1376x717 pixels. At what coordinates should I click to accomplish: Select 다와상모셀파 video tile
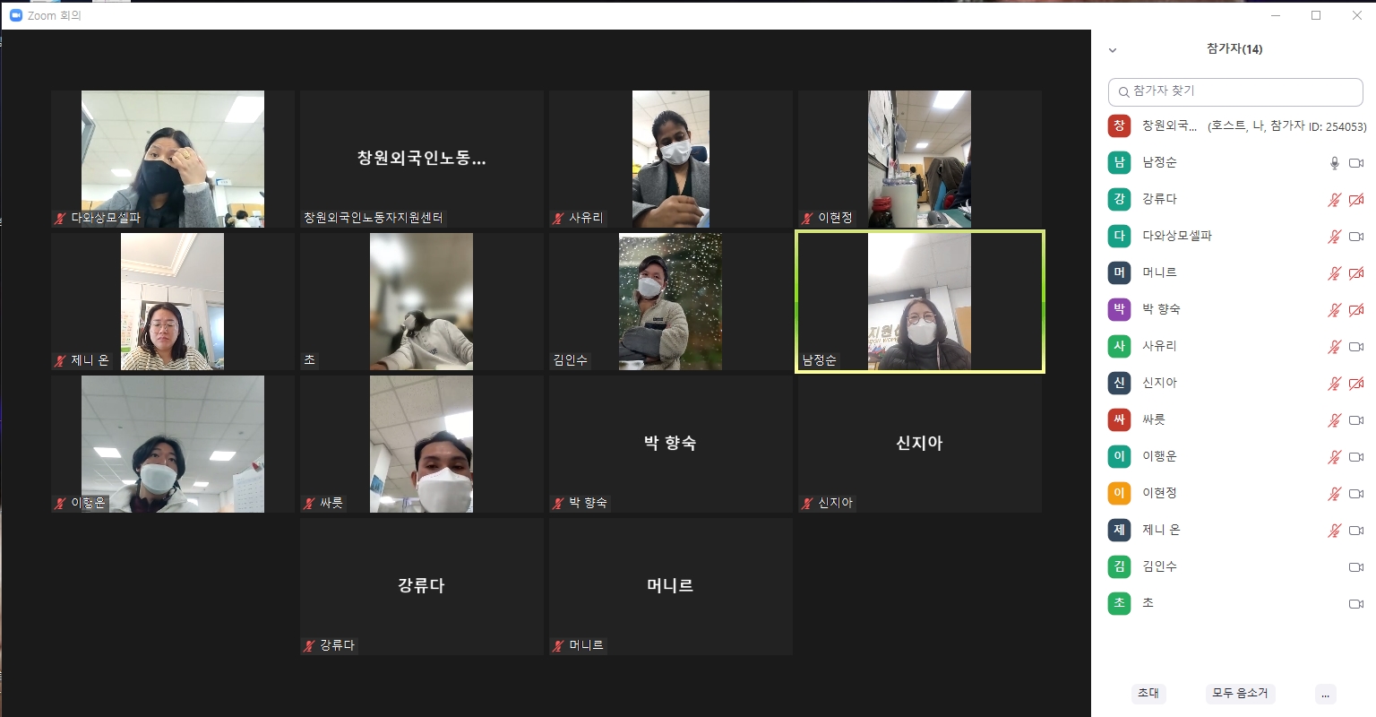pyautogui.click(x=173, y=159)
